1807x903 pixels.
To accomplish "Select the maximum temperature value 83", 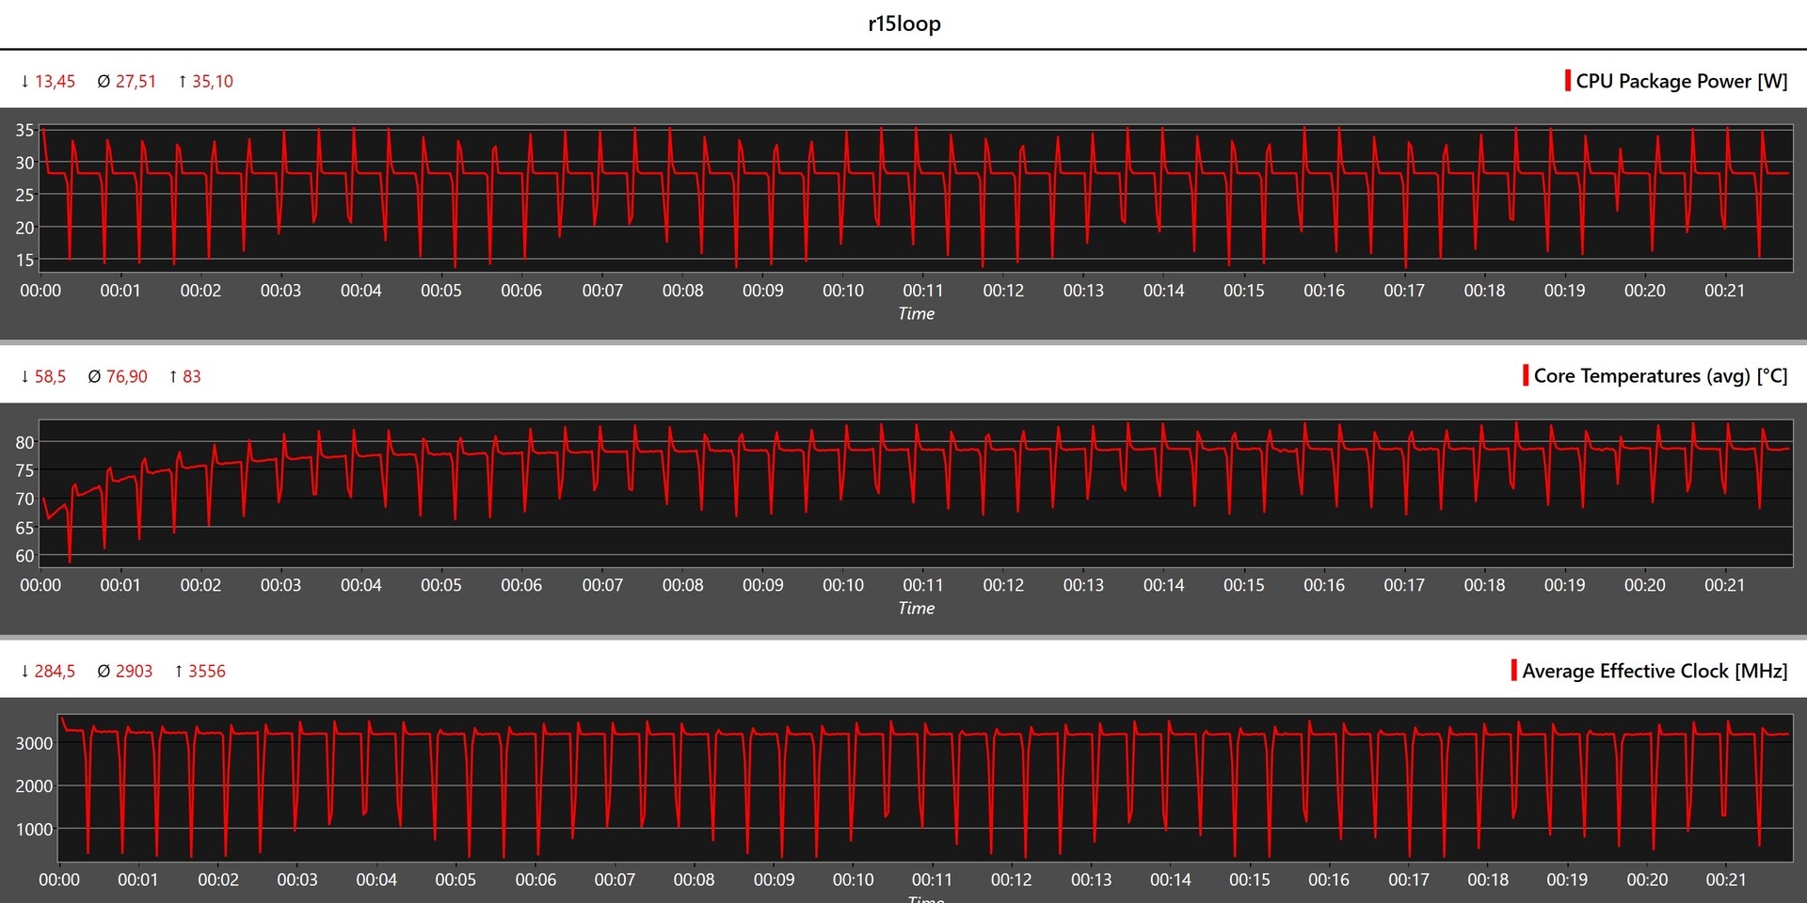I will click(192, 377).
